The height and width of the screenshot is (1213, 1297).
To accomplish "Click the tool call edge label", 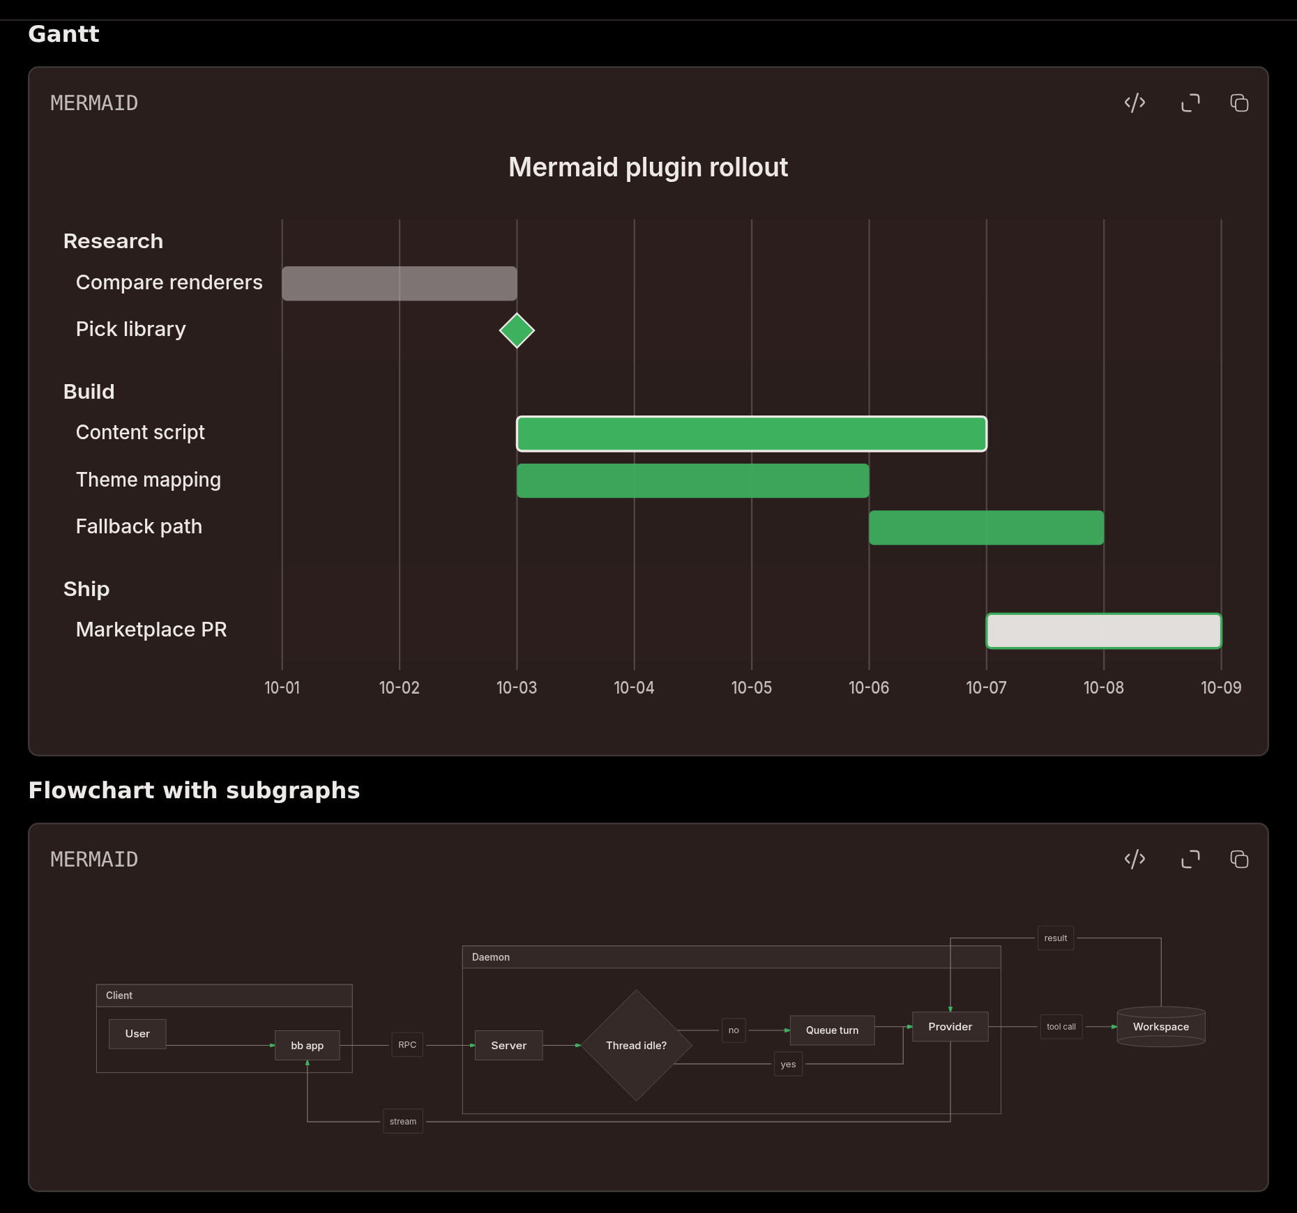I will click(1061, 1027).
